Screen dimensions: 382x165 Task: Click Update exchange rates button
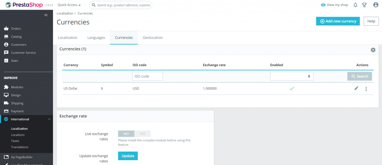tap(128, 156)
